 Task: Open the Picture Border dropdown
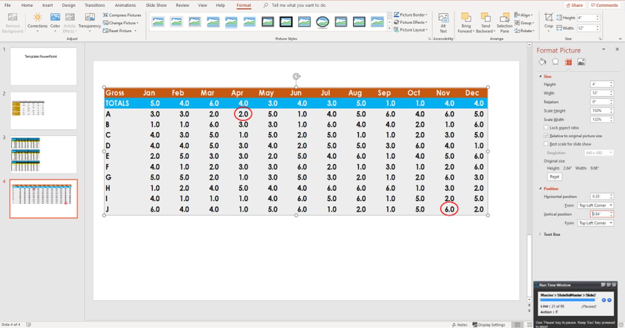[411, 15]
